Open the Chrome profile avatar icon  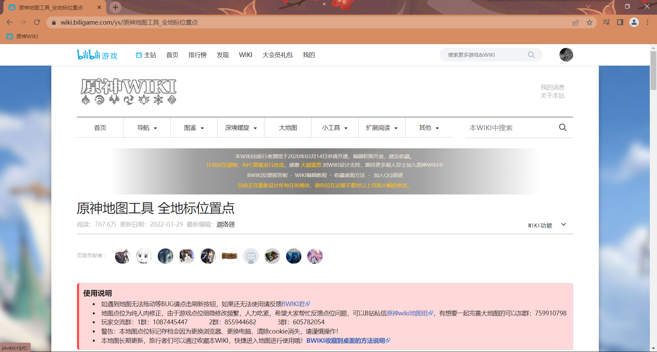[634, 22]
